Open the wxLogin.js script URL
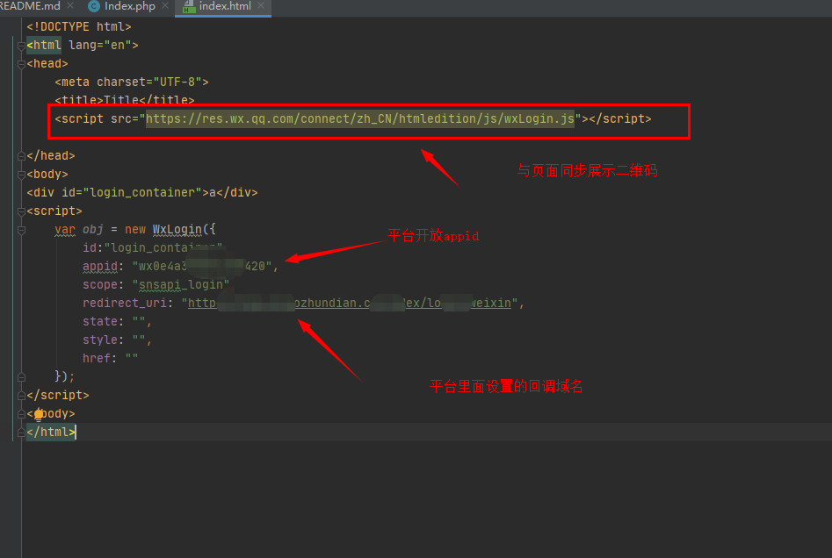Screen dimensions: 832x558 pos(359,118)
